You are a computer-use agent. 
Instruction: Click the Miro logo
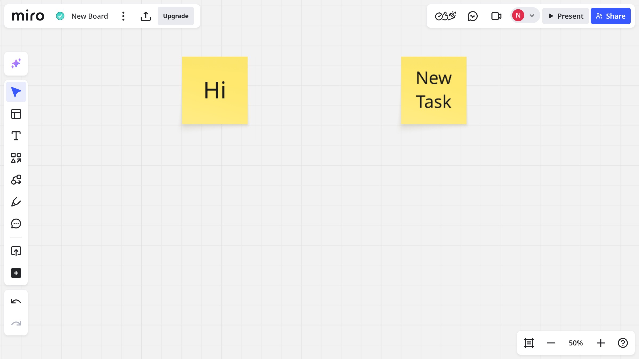(28, 16)
